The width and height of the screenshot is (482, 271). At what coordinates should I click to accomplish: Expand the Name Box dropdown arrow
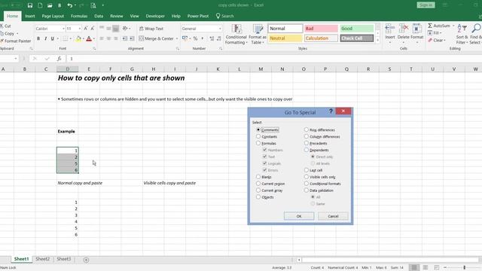15,59
